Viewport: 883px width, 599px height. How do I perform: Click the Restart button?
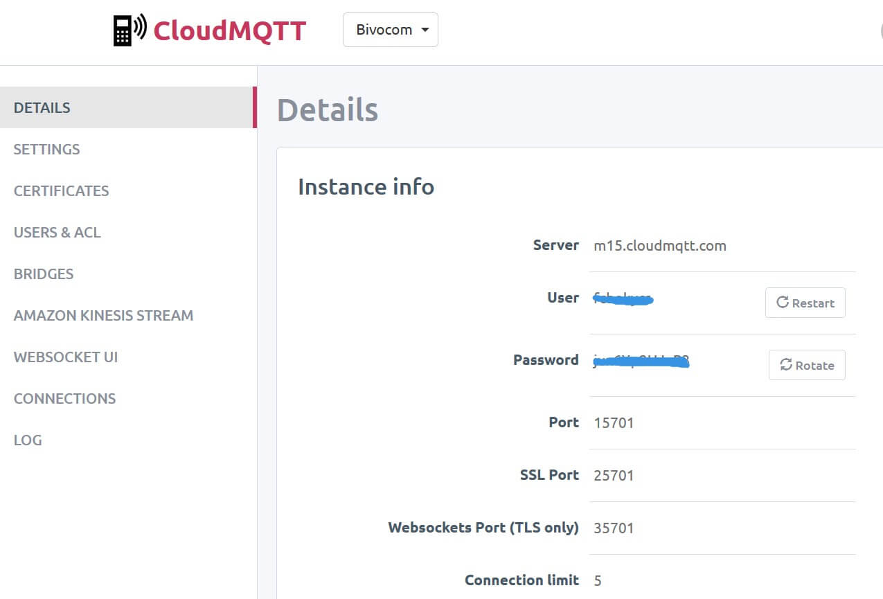(x=805, y=303)
